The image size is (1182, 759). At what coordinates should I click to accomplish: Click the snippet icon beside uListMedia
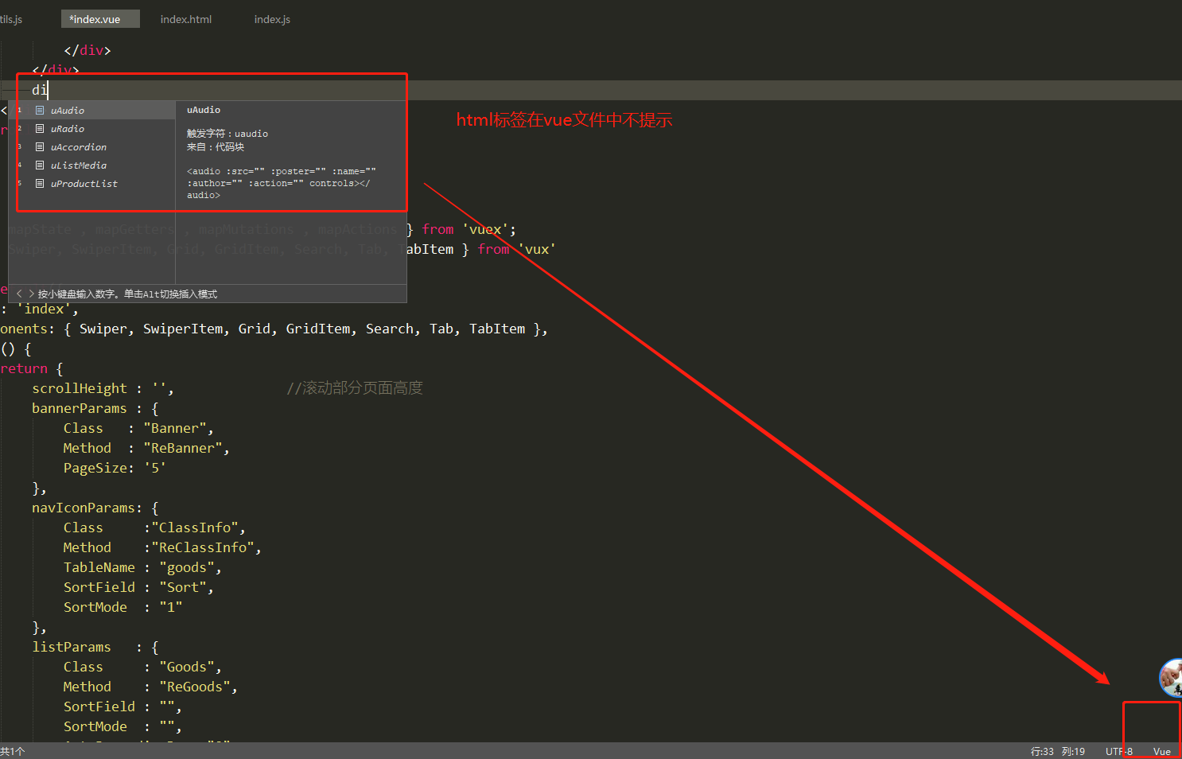click(x=40, y=165)
